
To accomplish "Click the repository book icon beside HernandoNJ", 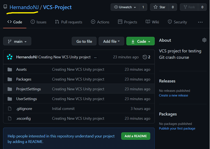I will [5, 7].
